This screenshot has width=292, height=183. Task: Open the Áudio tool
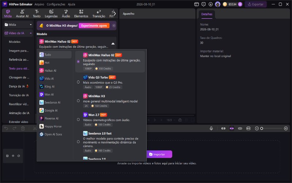66,14
